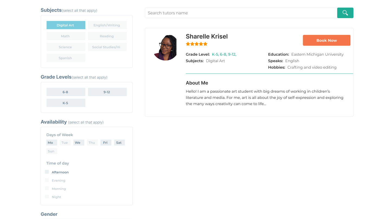Tick the Night time checkbox

[47, 197]
